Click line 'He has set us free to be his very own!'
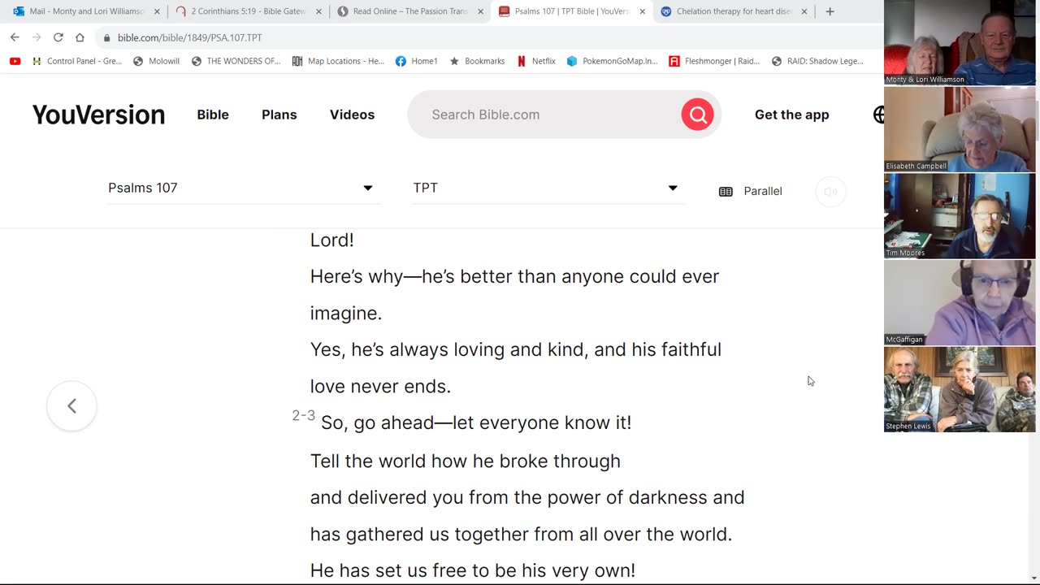 (473, 570)
